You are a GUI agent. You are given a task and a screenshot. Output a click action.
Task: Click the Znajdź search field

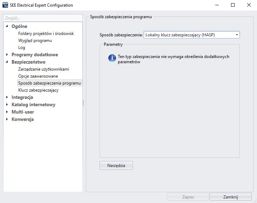click(x=43, y=18)
